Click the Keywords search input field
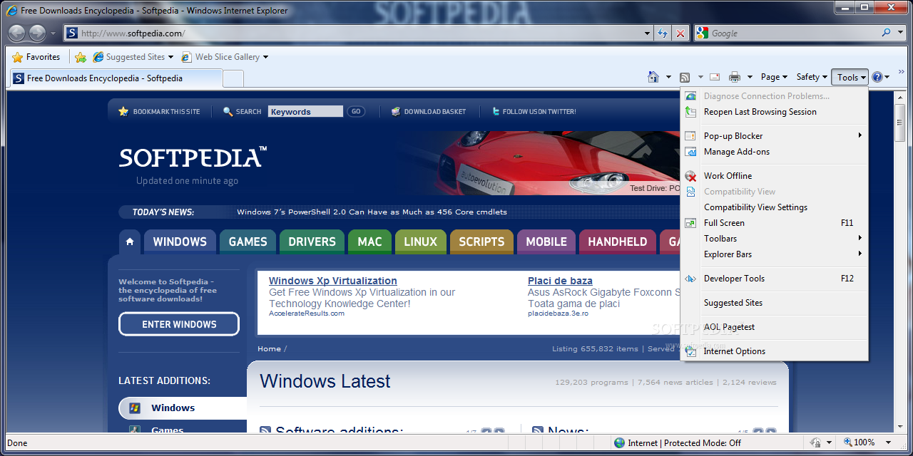Viewport: 913px width, 456px height. 305,111
